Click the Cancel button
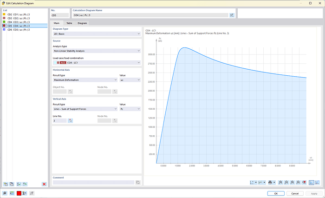 click(x=295, y=193)
